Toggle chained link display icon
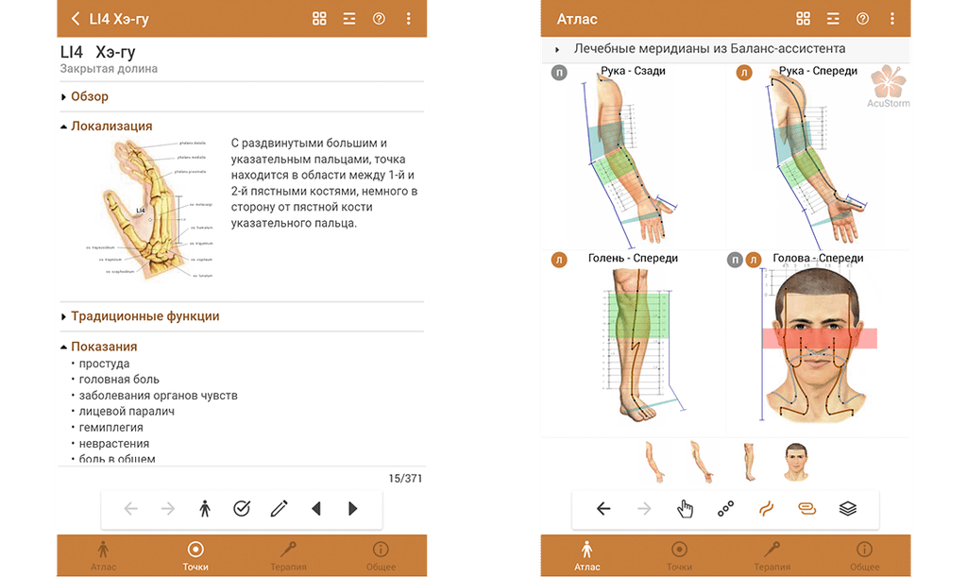 pos(807,509)
